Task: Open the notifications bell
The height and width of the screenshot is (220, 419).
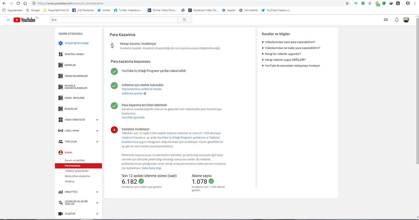Action: 397,20
